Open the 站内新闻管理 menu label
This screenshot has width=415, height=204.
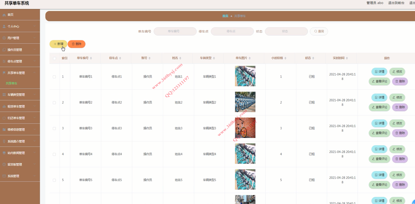tap(16, 153)
